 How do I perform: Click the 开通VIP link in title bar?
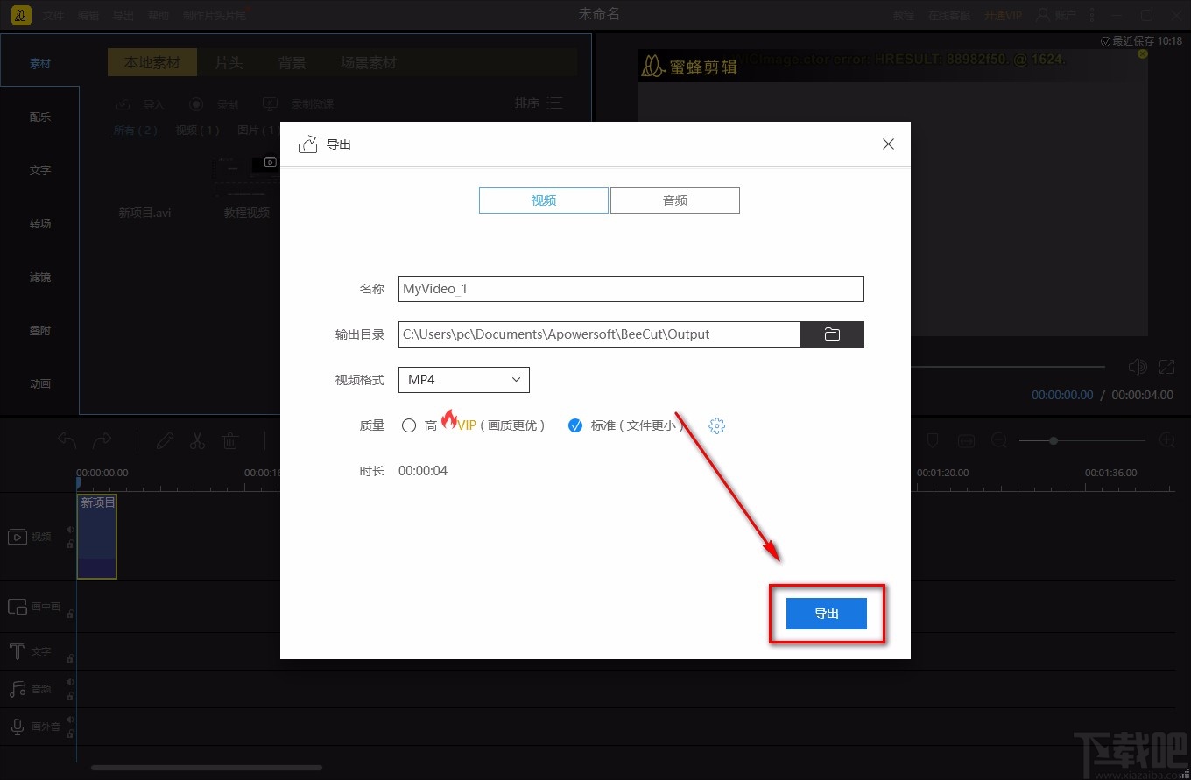pyautogui.click(x=1003, y=15)
